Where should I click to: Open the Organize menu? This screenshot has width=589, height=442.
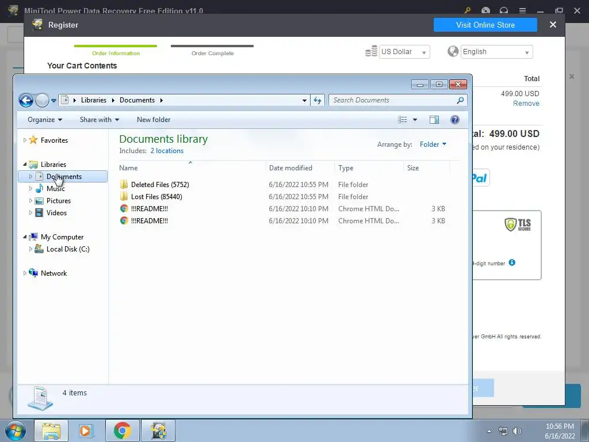pyautogui.click(x=45, y=120)
